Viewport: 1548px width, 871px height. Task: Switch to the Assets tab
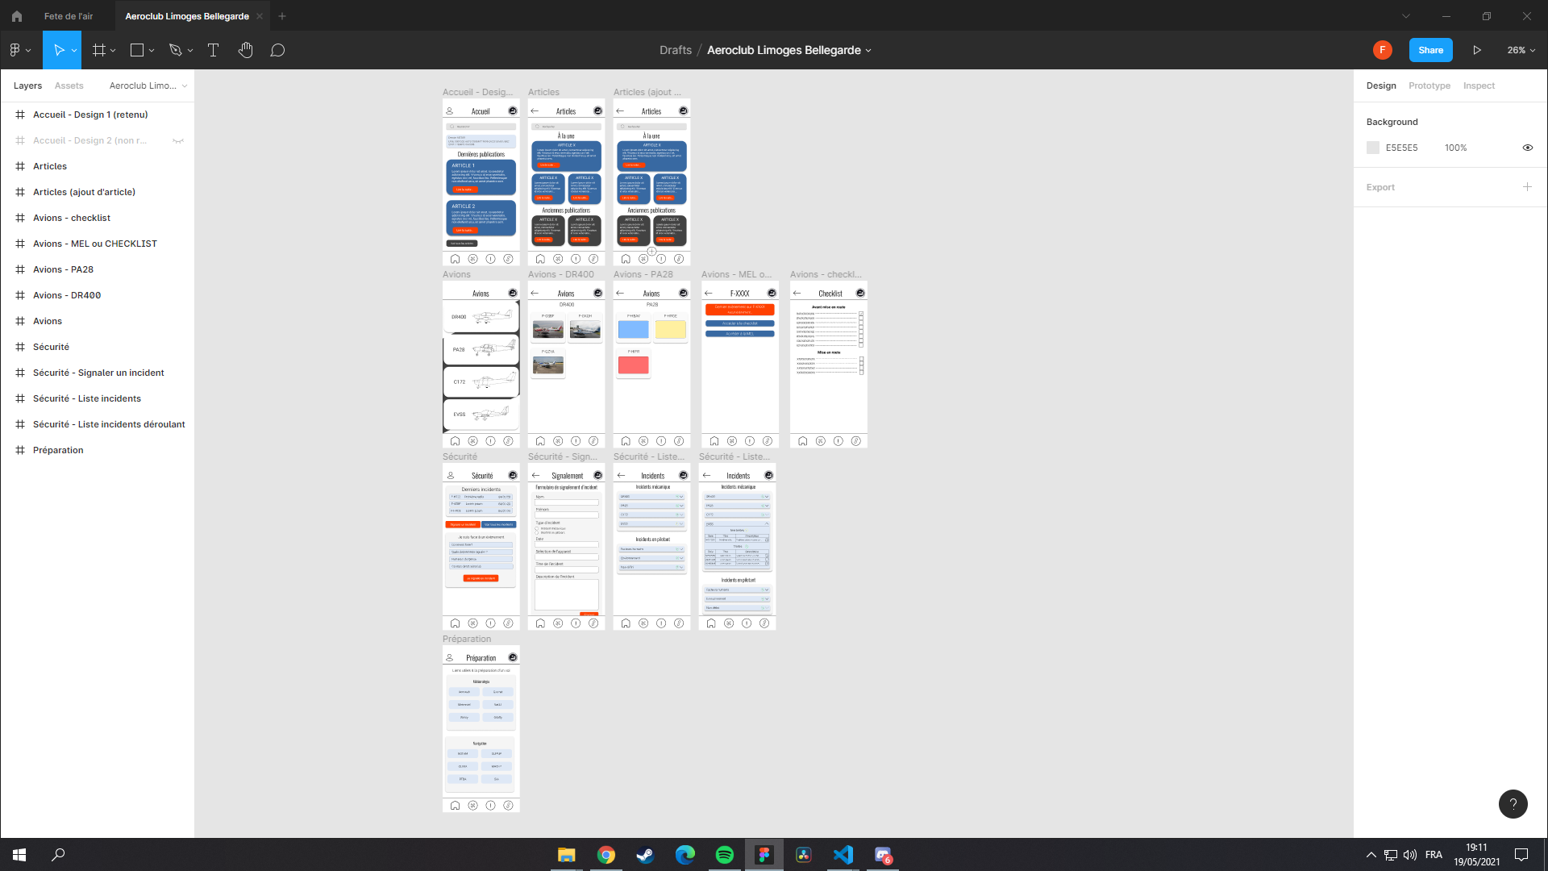69,85
